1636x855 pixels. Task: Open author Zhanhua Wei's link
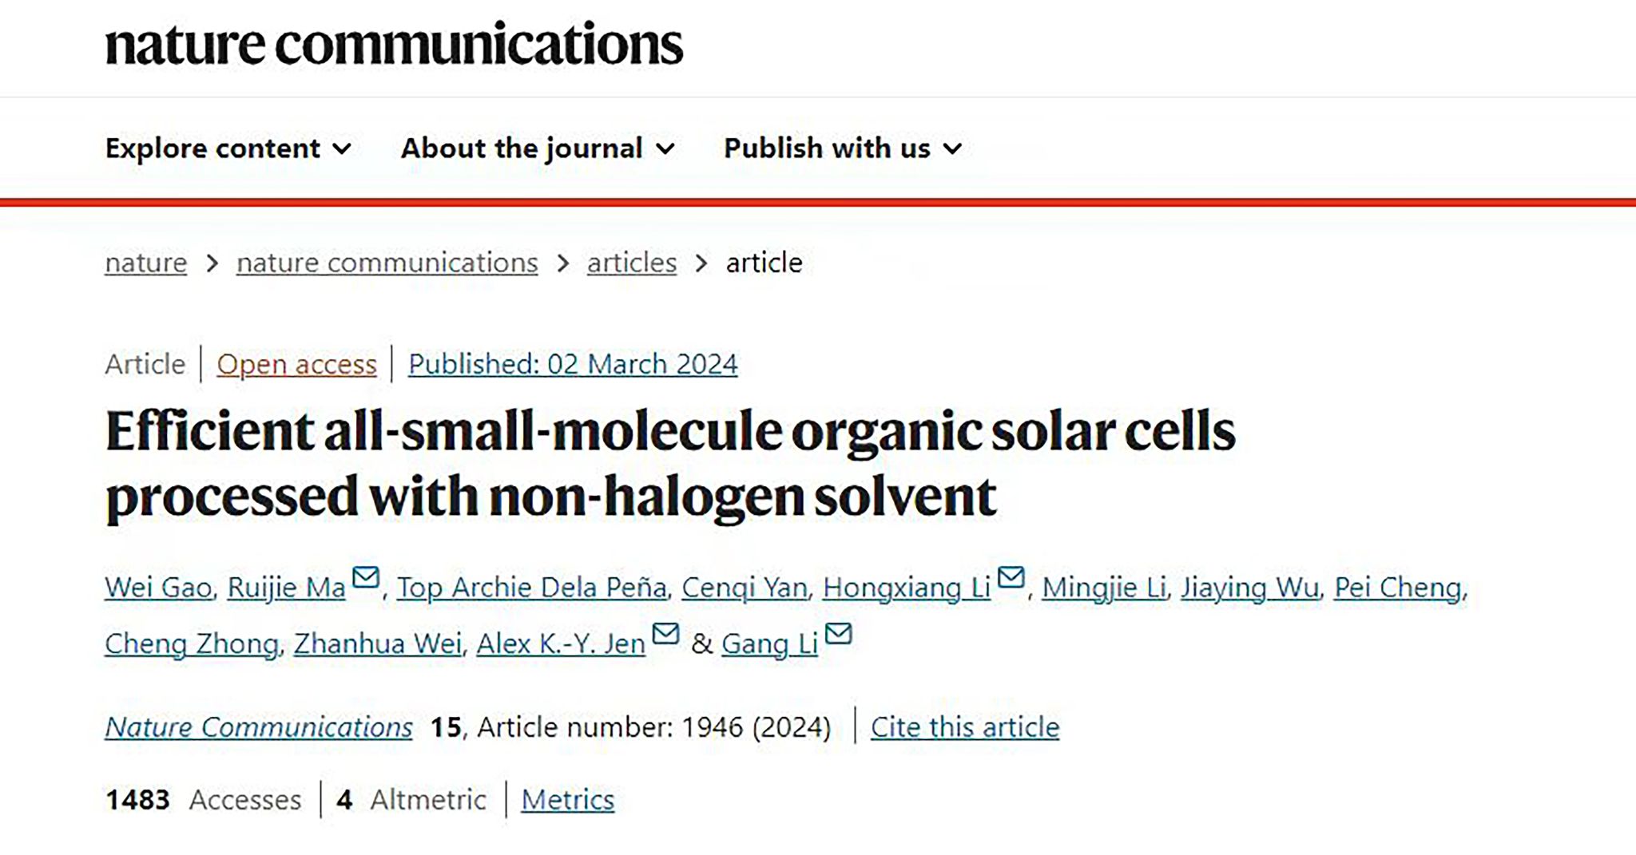pos(378,643)
